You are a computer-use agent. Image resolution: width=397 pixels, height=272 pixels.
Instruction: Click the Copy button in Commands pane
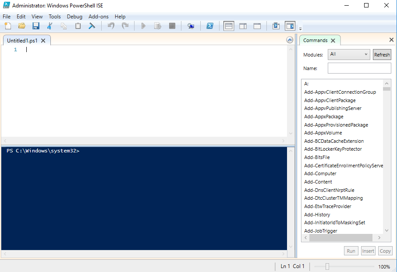pos(385,251)
